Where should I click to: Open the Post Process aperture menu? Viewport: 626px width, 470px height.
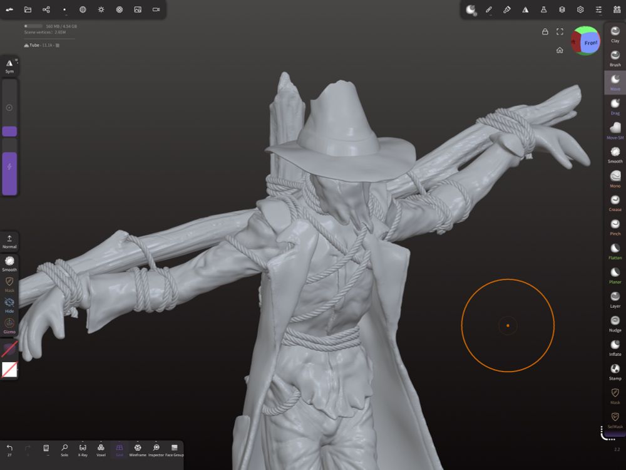point(120,9)
